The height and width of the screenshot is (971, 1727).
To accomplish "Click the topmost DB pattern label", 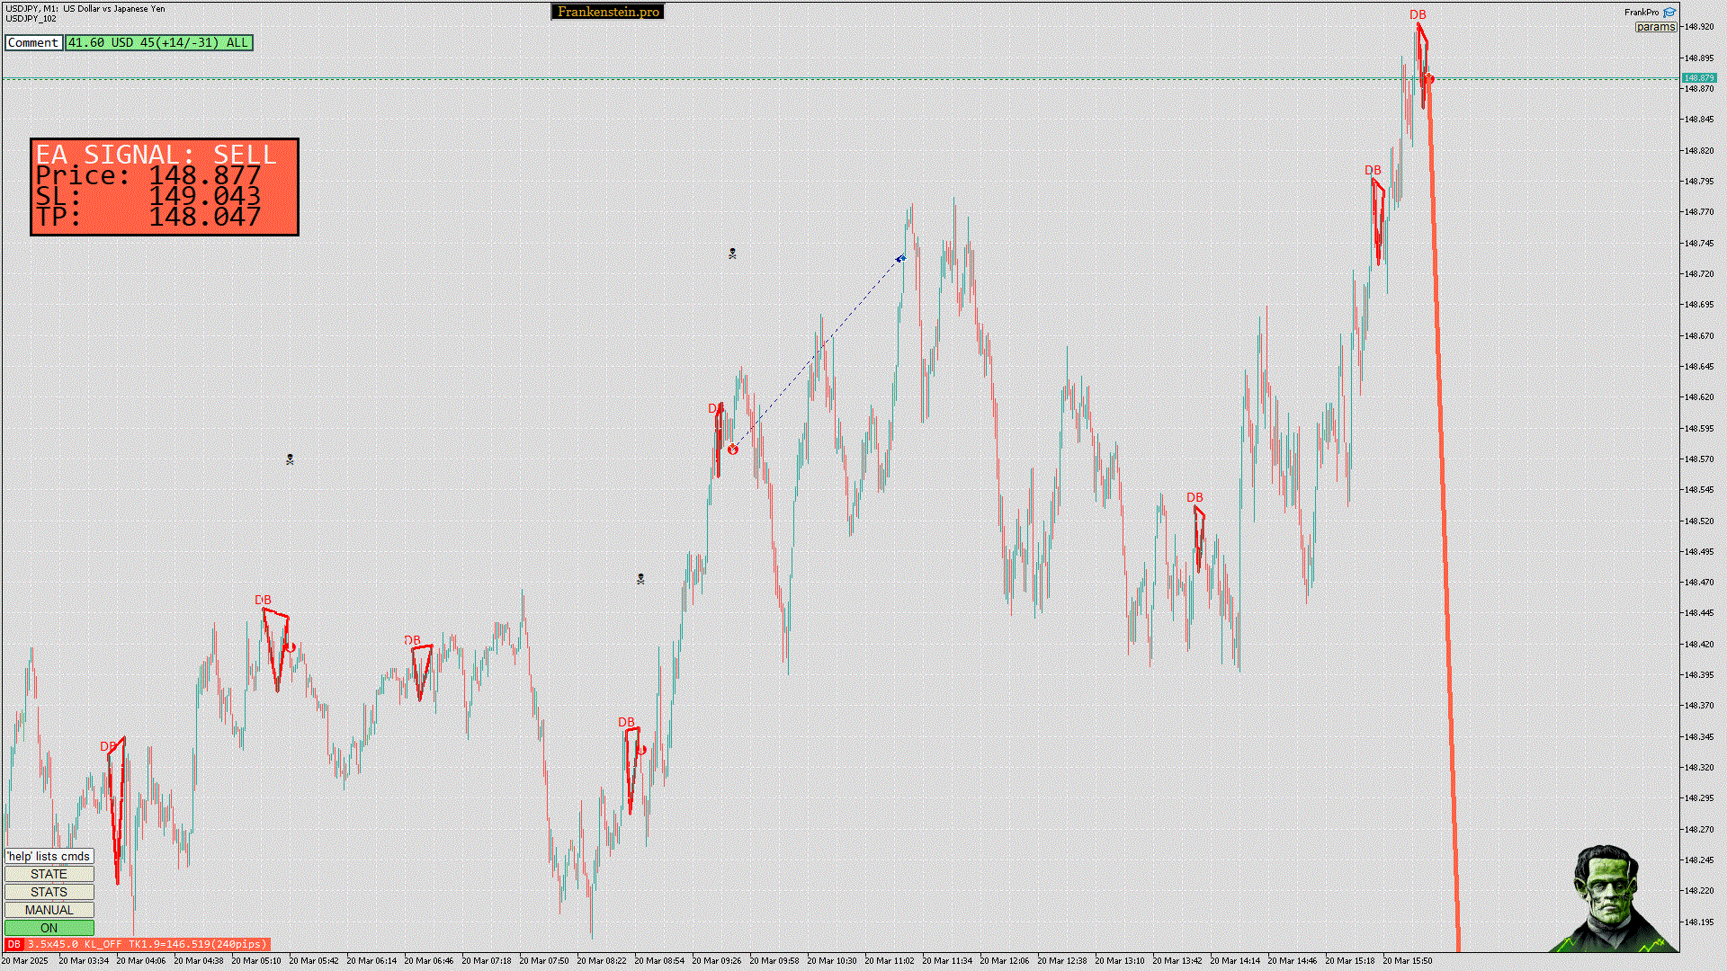I will [1418, 14].
